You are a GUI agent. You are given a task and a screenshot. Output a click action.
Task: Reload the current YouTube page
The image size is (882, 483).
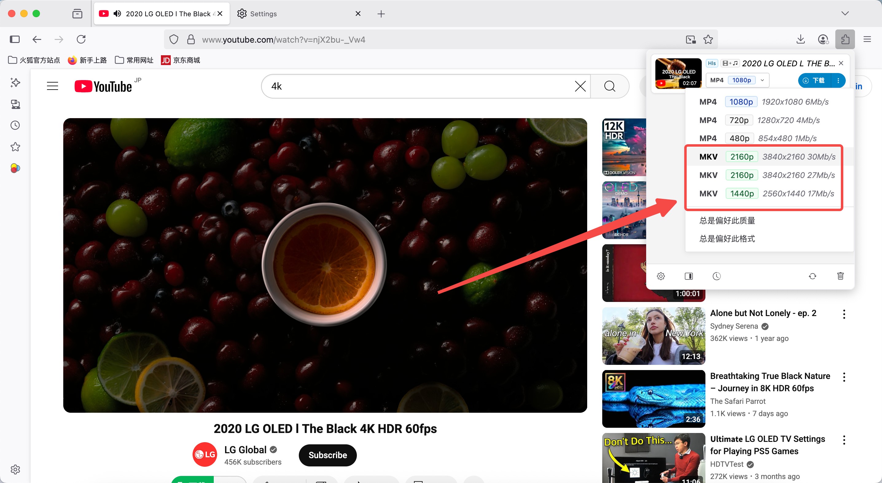click(x=81, y=39)
